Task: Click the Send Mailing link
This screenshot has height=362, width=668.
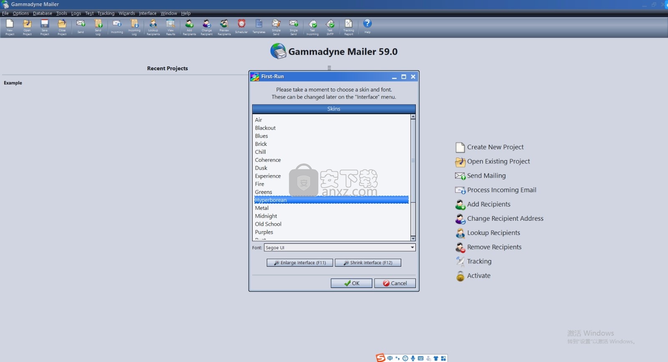Action: tap(481, 176)
